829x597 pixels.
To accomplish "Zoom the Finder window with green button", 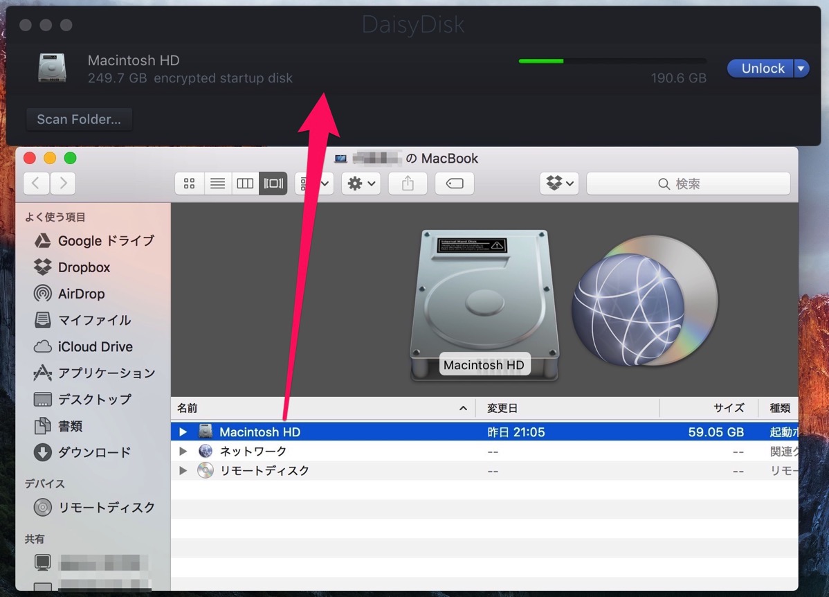I will click(x=70, y=158).
